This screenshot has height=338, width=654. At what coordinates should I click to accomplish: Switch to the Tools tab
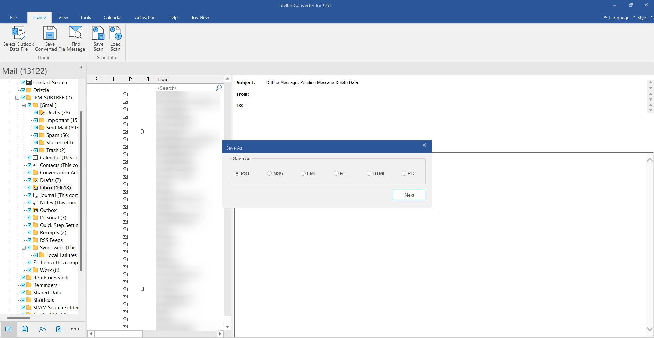pos(85,17)
